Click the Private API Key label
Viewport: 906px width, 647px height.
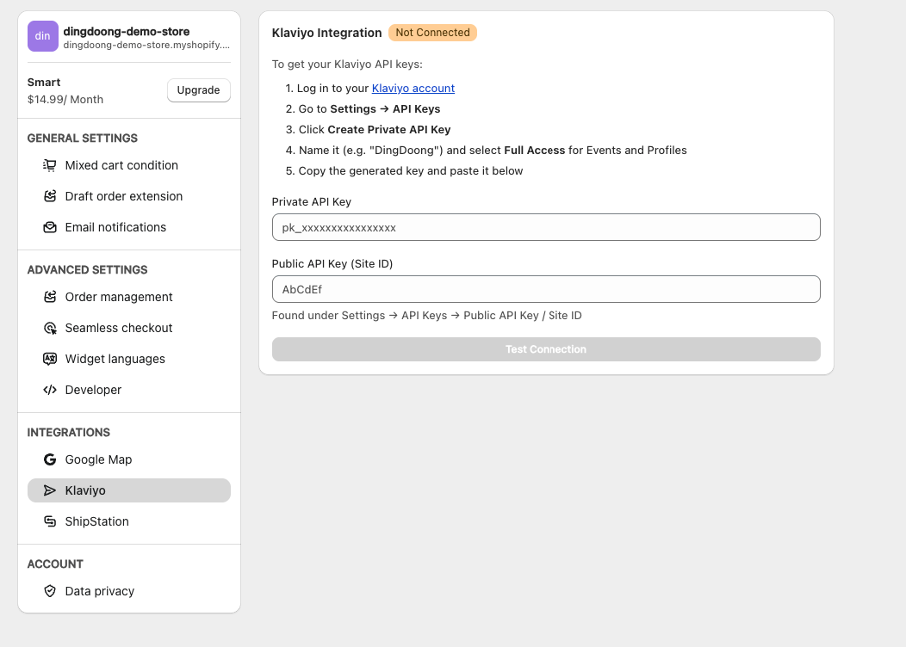[x=312, y=202]
